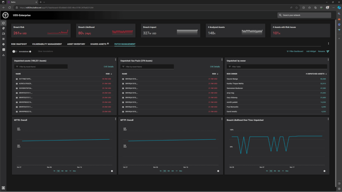Screen dimensions: 342x192
Task: Select 1M range on MTTR Overall chart
Action: [58, 171]
